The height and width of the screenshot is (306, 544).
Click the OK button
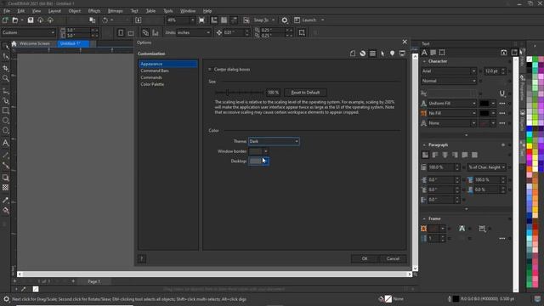tap(365, 258)
